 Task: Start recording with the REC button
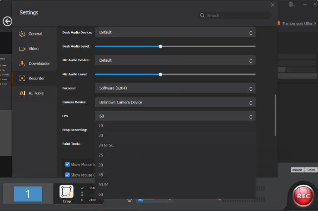[303, 196]
